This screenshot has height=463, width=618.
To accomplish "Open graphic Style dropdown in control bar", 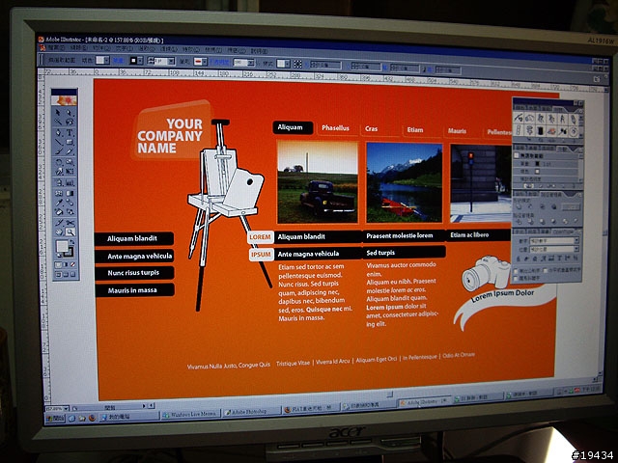I will click(287, 64).
